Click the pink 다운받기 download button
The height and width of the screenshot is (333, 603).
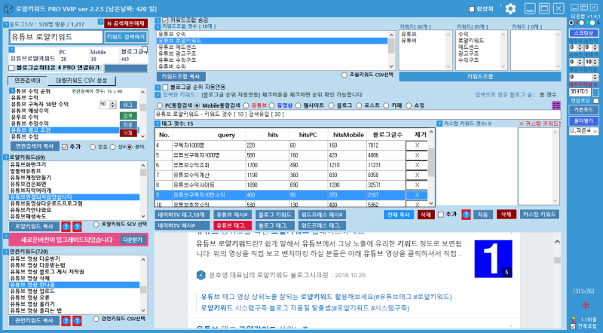click(133, 240)
